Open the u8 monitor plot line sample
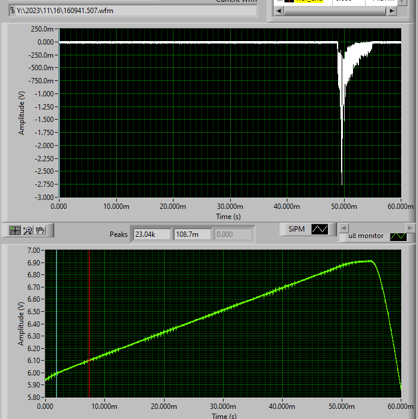 [398, 236]
